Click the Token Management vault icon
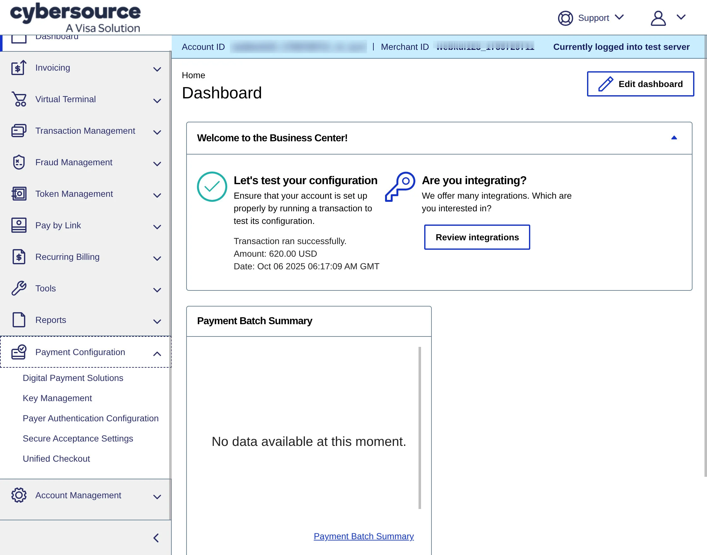 [x=19, y=193]
